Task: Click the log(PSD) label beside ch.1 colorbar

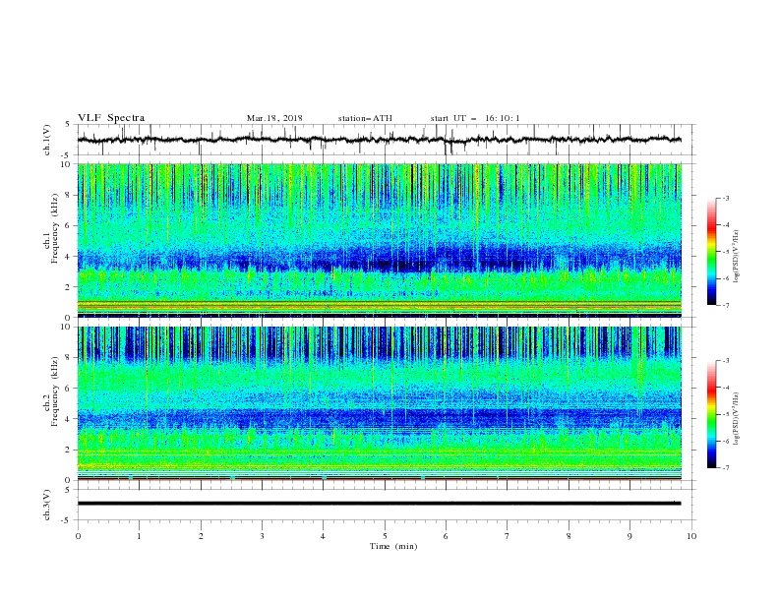Action: coord(736,257)
